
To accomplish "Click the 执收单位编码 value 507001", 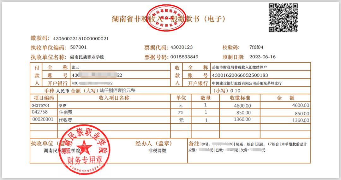I will click(78, 48).
